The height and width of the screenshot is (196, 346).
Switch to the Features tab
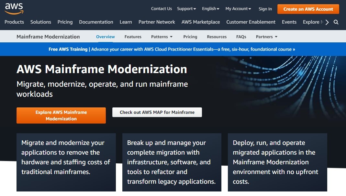133,37
